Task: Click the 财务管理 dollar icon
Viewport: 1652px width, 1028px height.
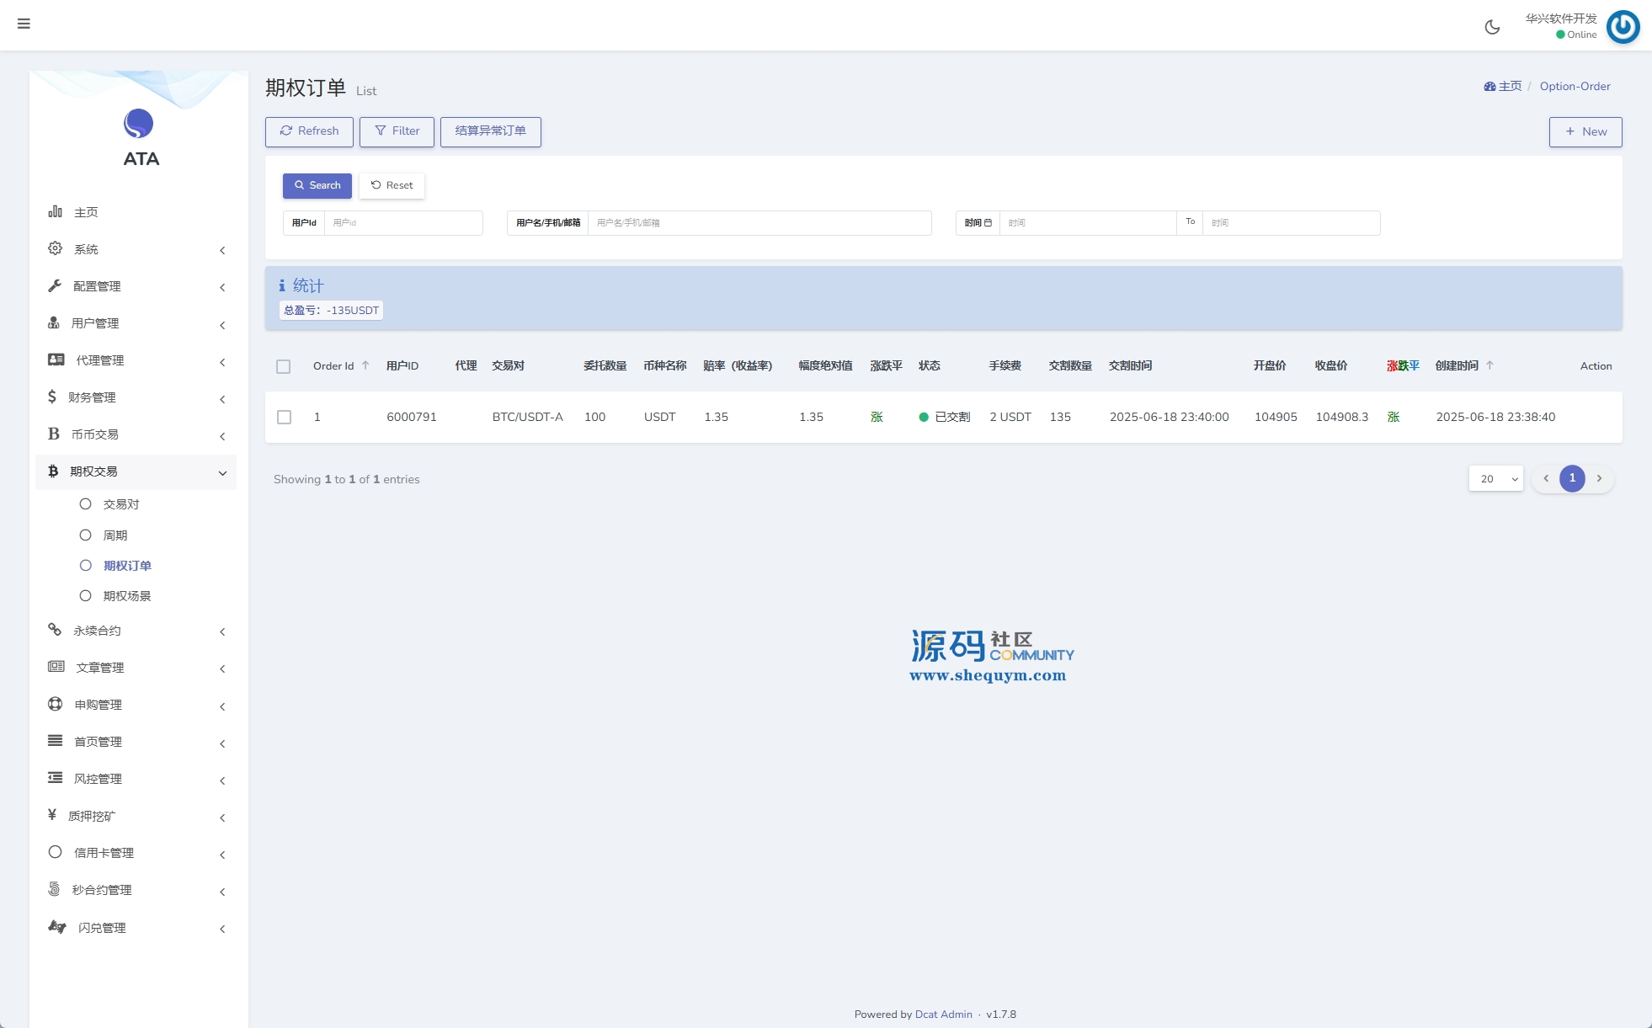Action: pyautogui.click(x=52, y=397)
